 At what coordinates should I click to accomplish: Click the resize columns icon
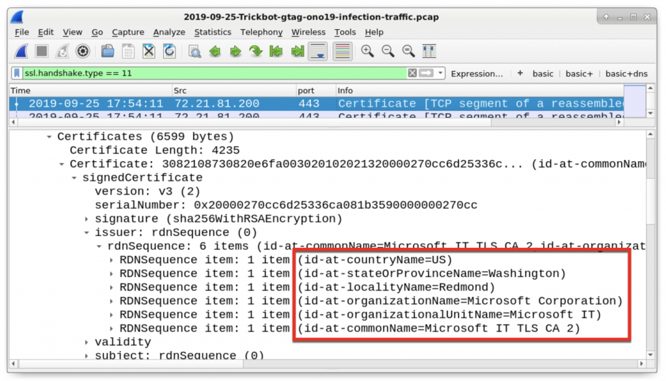pos(429,51)
